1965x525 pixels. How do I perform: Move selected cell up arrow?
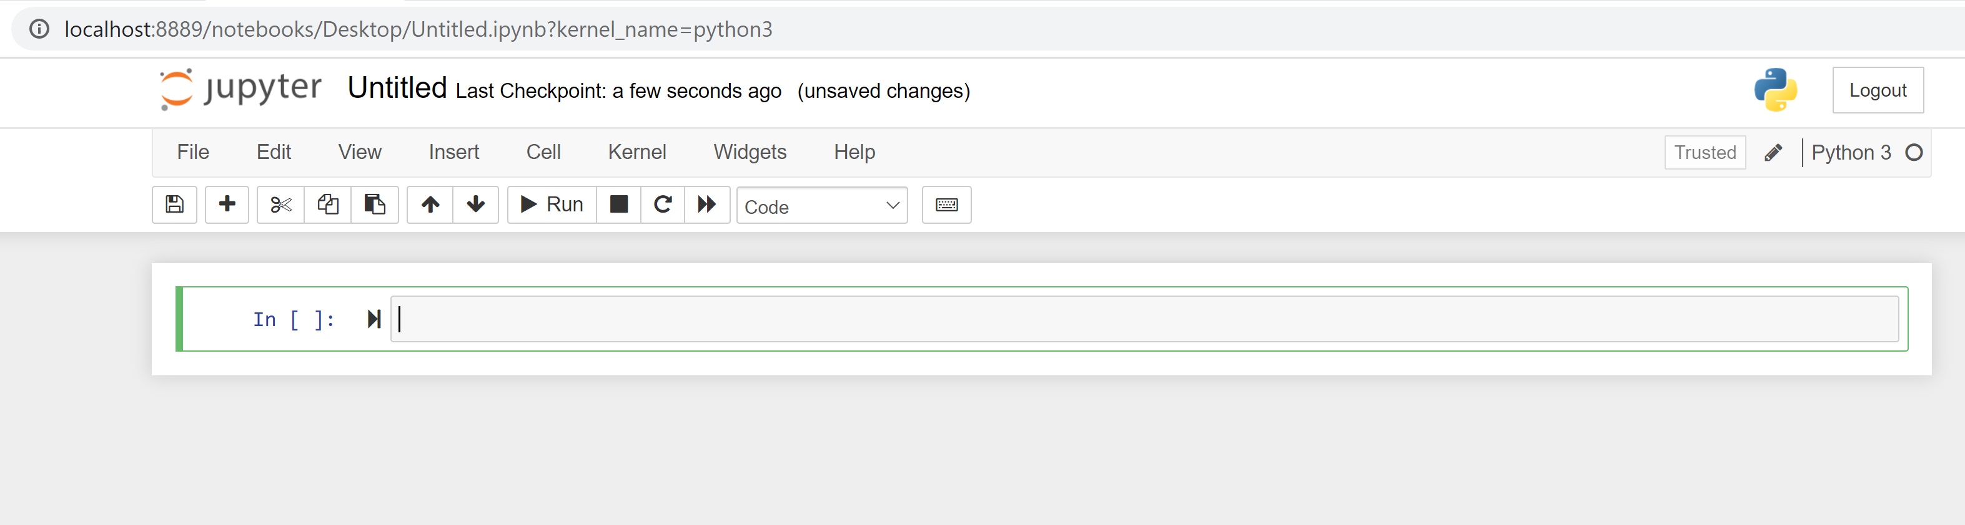click(430, 205)
